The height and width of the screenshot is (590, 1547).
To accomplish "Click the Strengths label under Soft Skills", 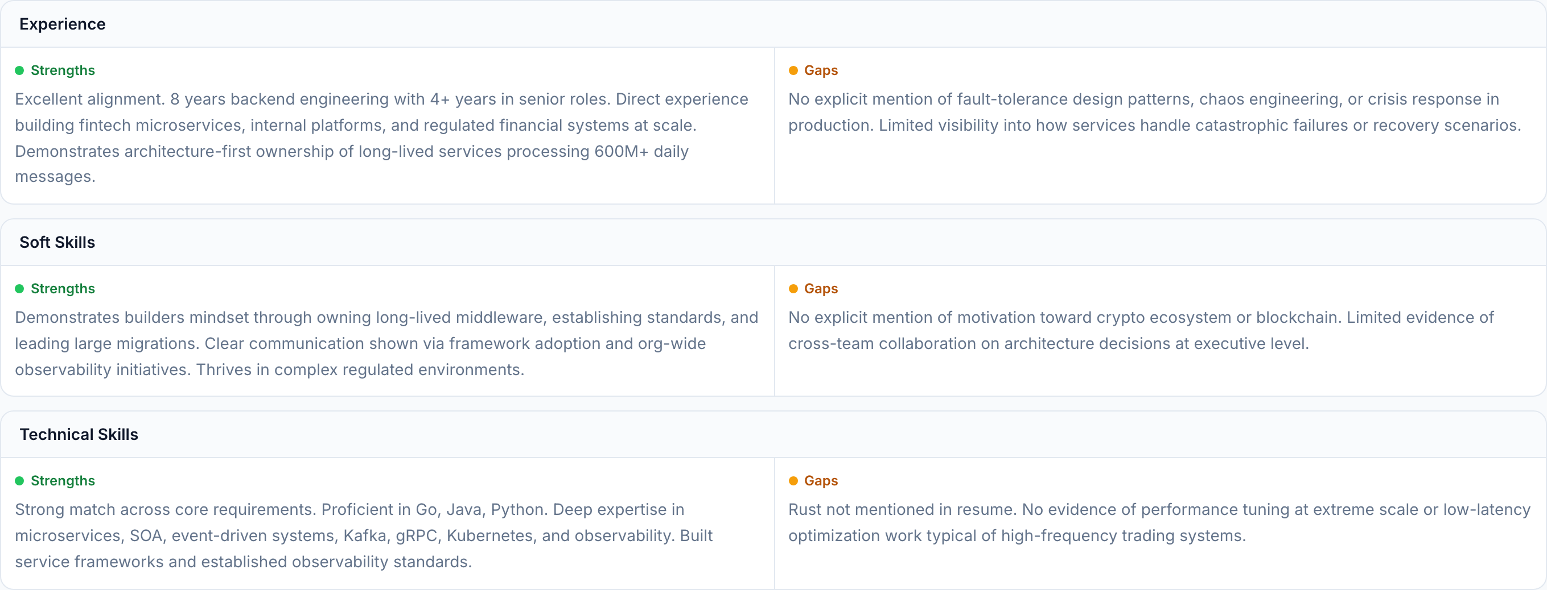I will [x=63, y=289].
